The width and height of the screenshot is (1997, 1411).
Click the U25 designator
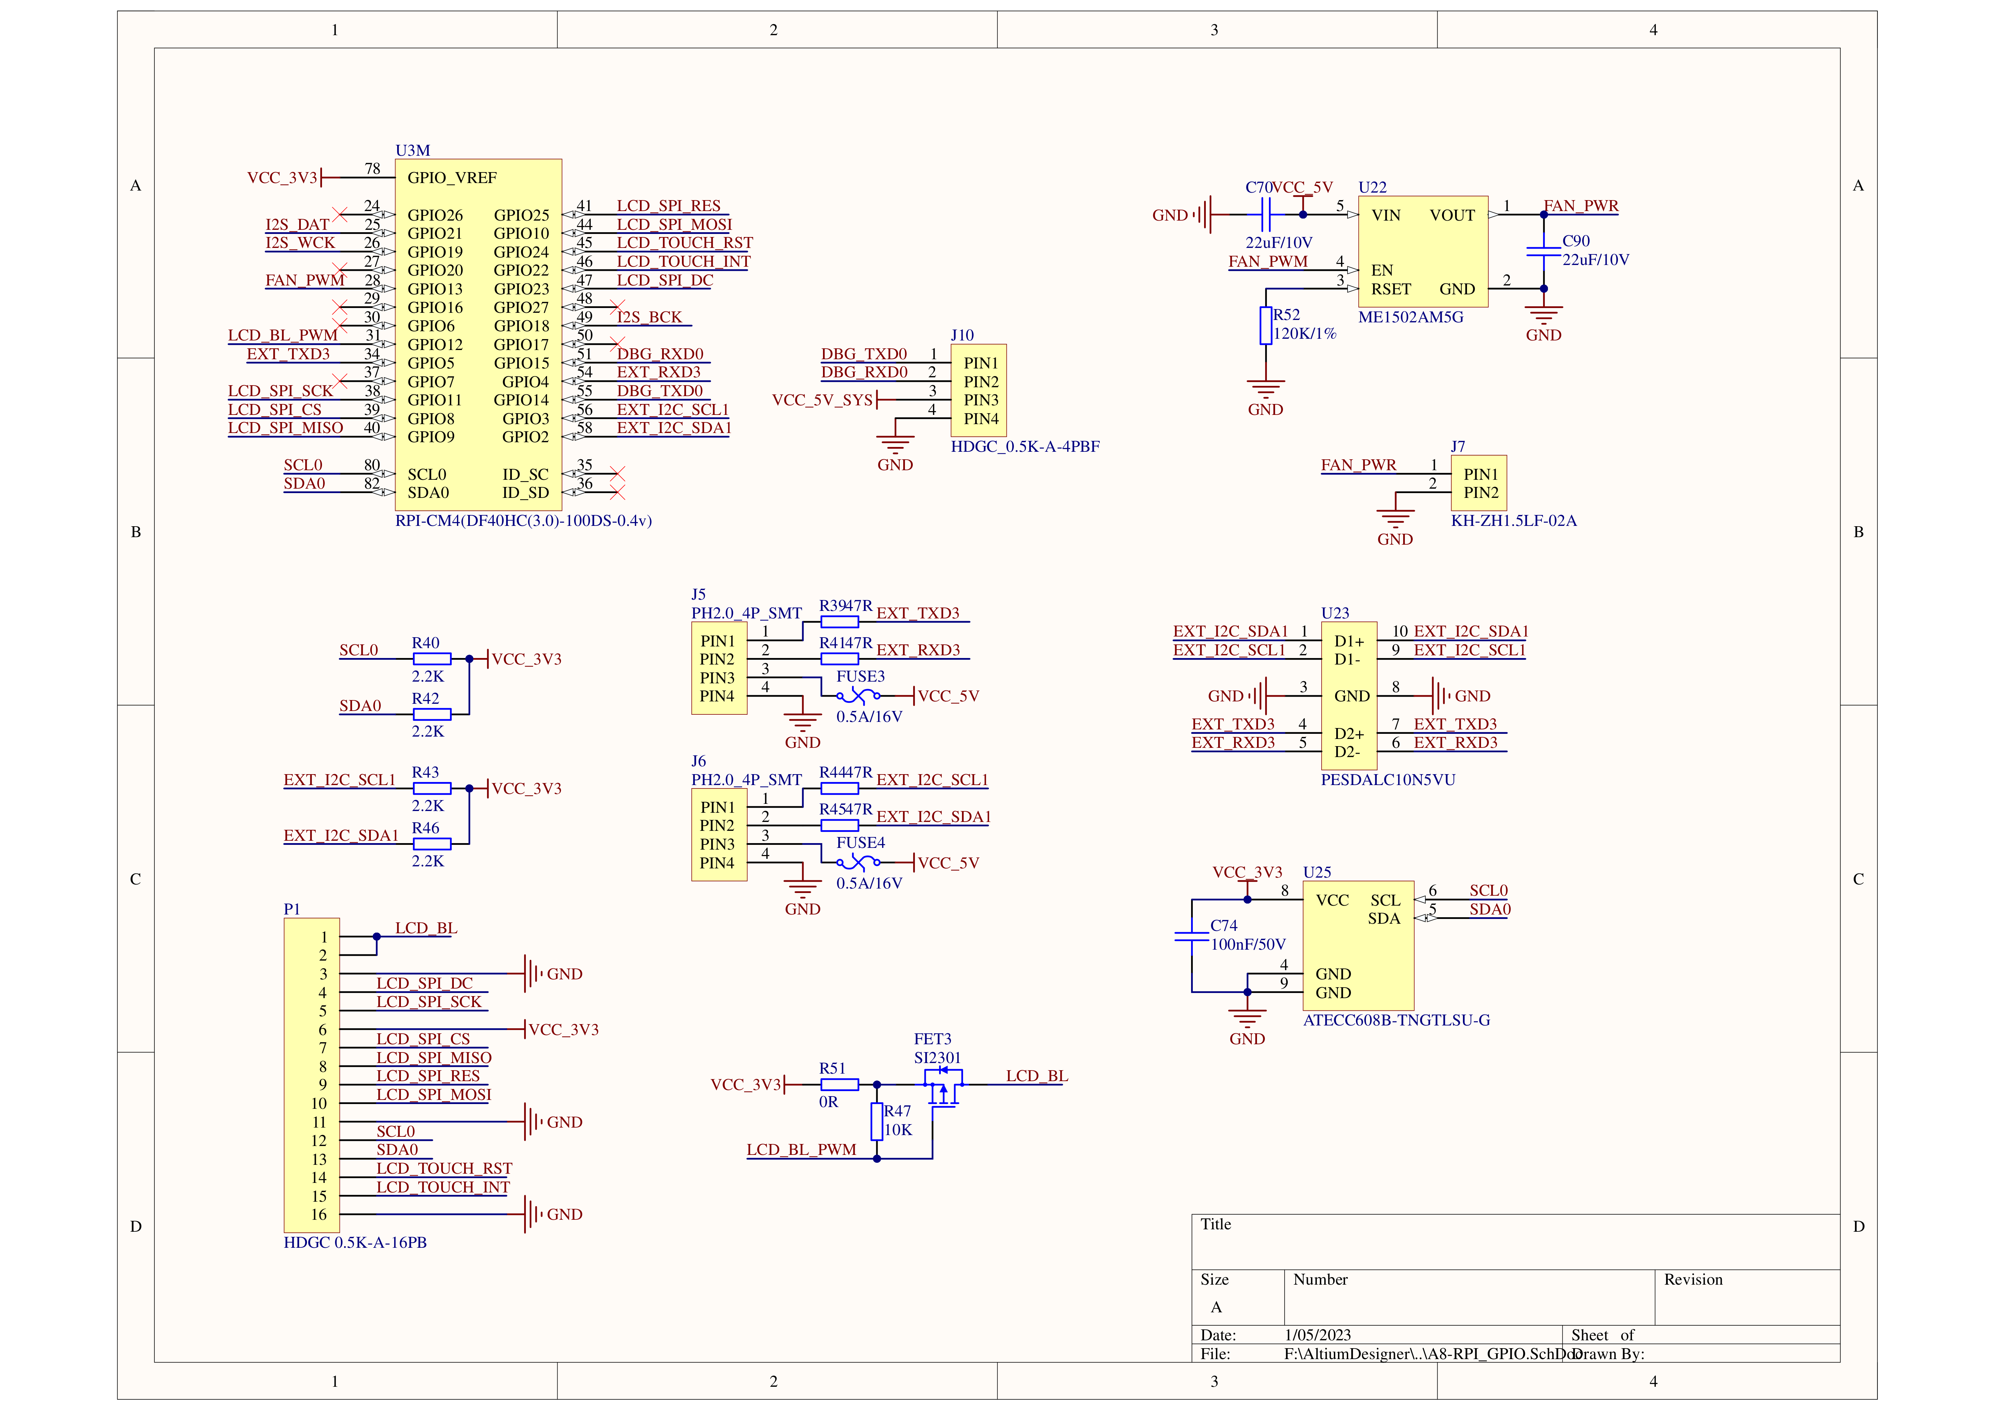point(1317,872)
